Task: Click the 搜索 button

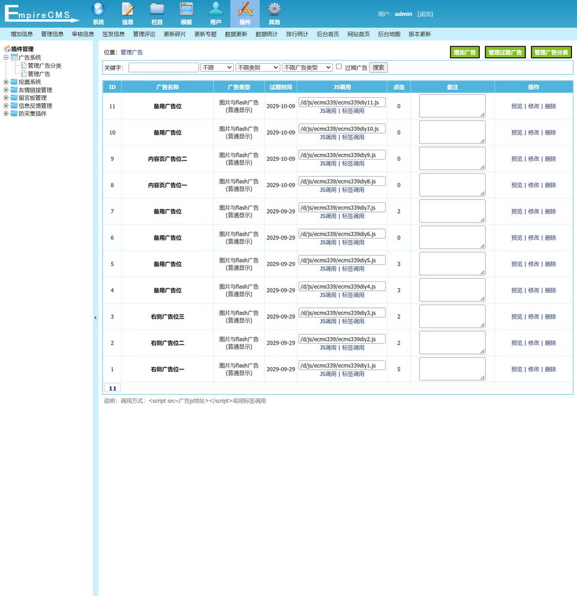Action: pyautogui.click(x=378, y=67)
